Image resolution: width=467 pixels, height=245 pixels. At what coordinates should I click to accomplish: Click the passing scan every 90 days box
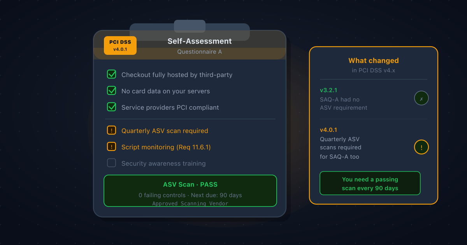(370, 183)
